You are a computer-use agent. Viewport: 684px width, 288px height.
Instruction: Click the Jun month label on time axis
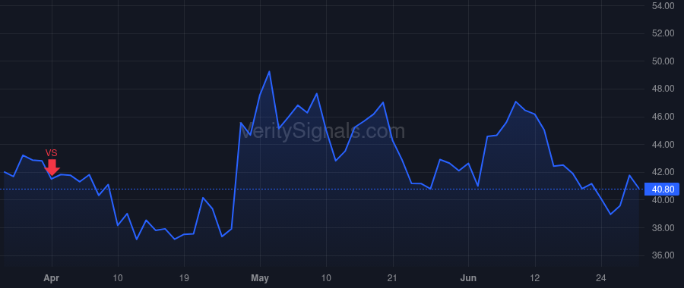468,278
